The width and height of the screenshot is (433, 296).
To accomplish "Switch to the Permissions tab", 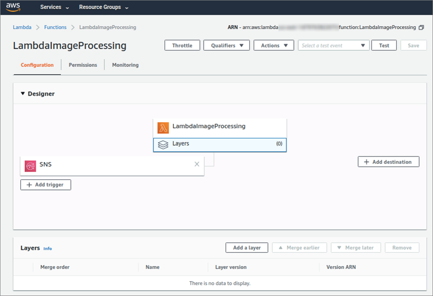I will pos(83,65).
